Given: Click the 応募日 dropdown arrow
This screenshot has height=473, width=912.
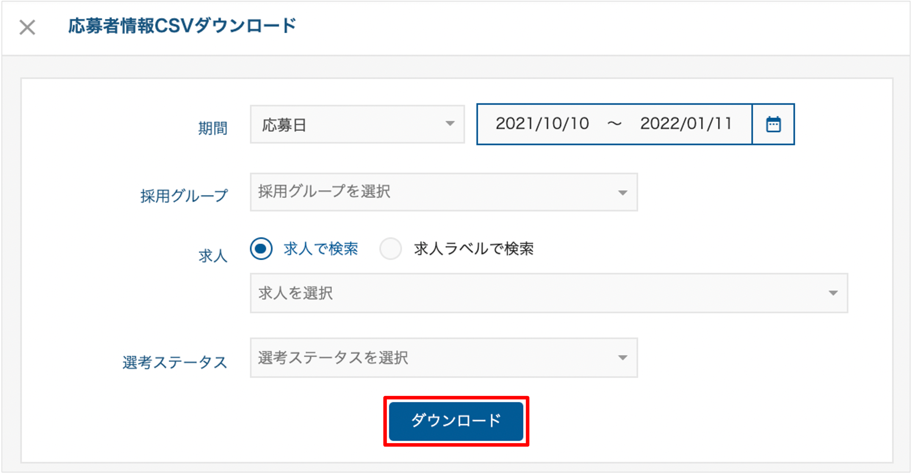Looking at the screenshot, I should [449, 123].
